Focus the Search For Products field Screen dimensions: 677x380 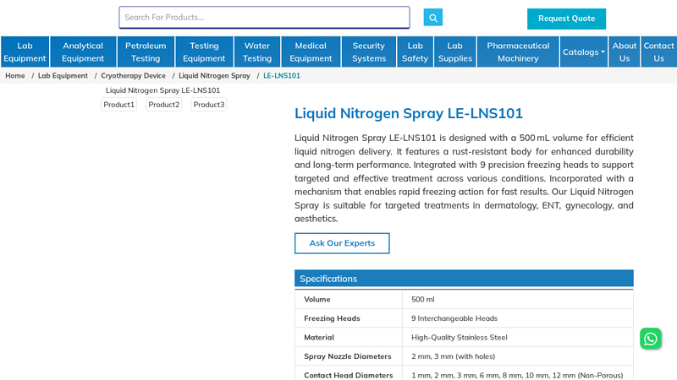(264, 17)
